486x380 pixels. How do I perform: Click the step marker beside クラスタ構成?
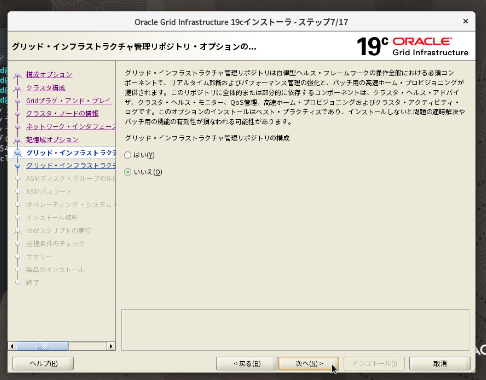(x=18, y=88)
